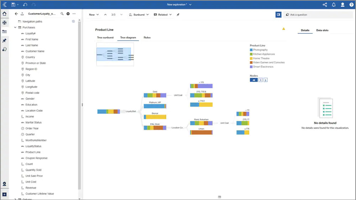The image size is (356, 200).
Task: Click the New button dropdown
Action: click(94, 15)
